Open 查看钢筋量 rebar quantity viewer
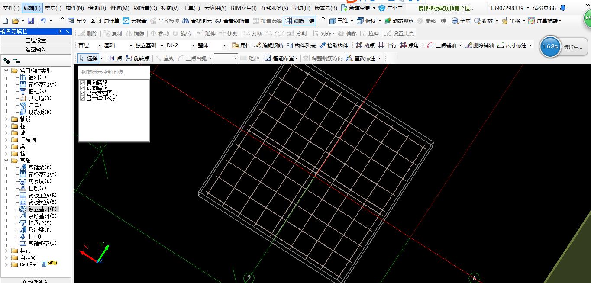Image resolution: width=591 pixels, height=283 pixels. pyautogui.click(x=232, y=21)
